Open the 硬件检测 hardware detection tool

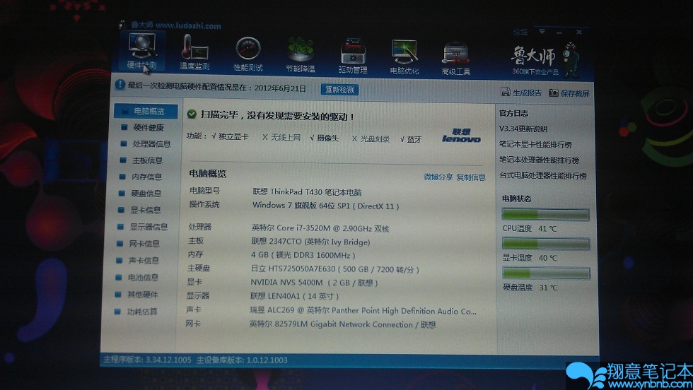[x=142, y=52]
